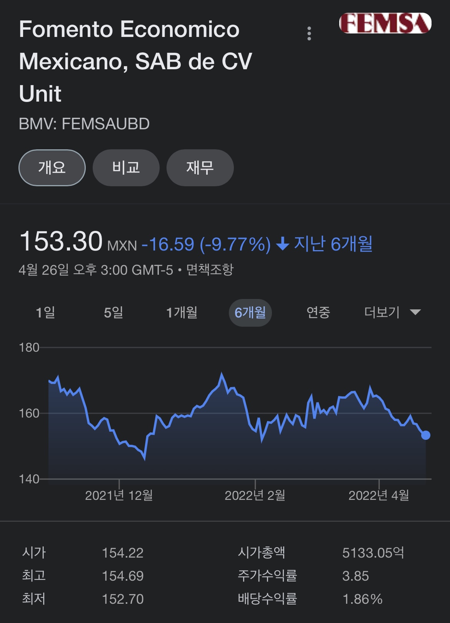Viewport: 450px width, 623px height.
Task: Select the 연중 year-to-date range
Action: click(318, 312)
